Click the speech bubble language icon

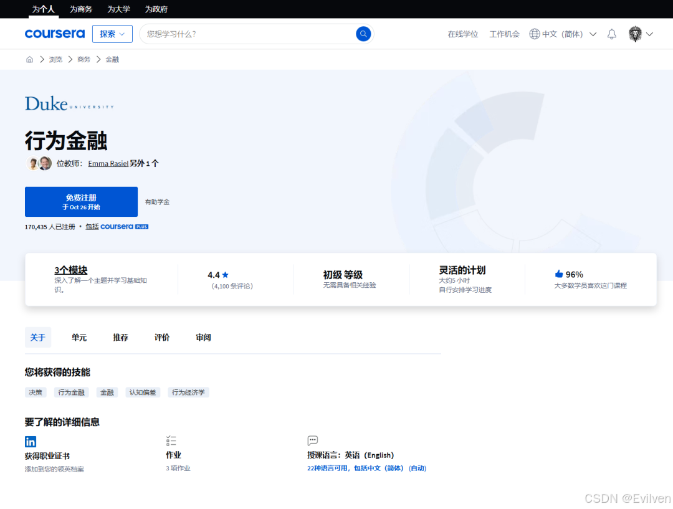coord(312,440)
